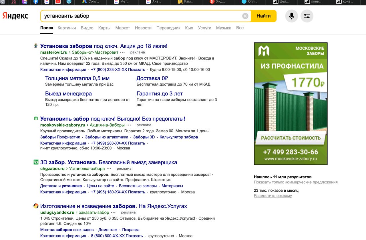This screenshot has width=366, height=240.
Task: Open 'Выезд менеджера' sitelink
Action: 68,93
